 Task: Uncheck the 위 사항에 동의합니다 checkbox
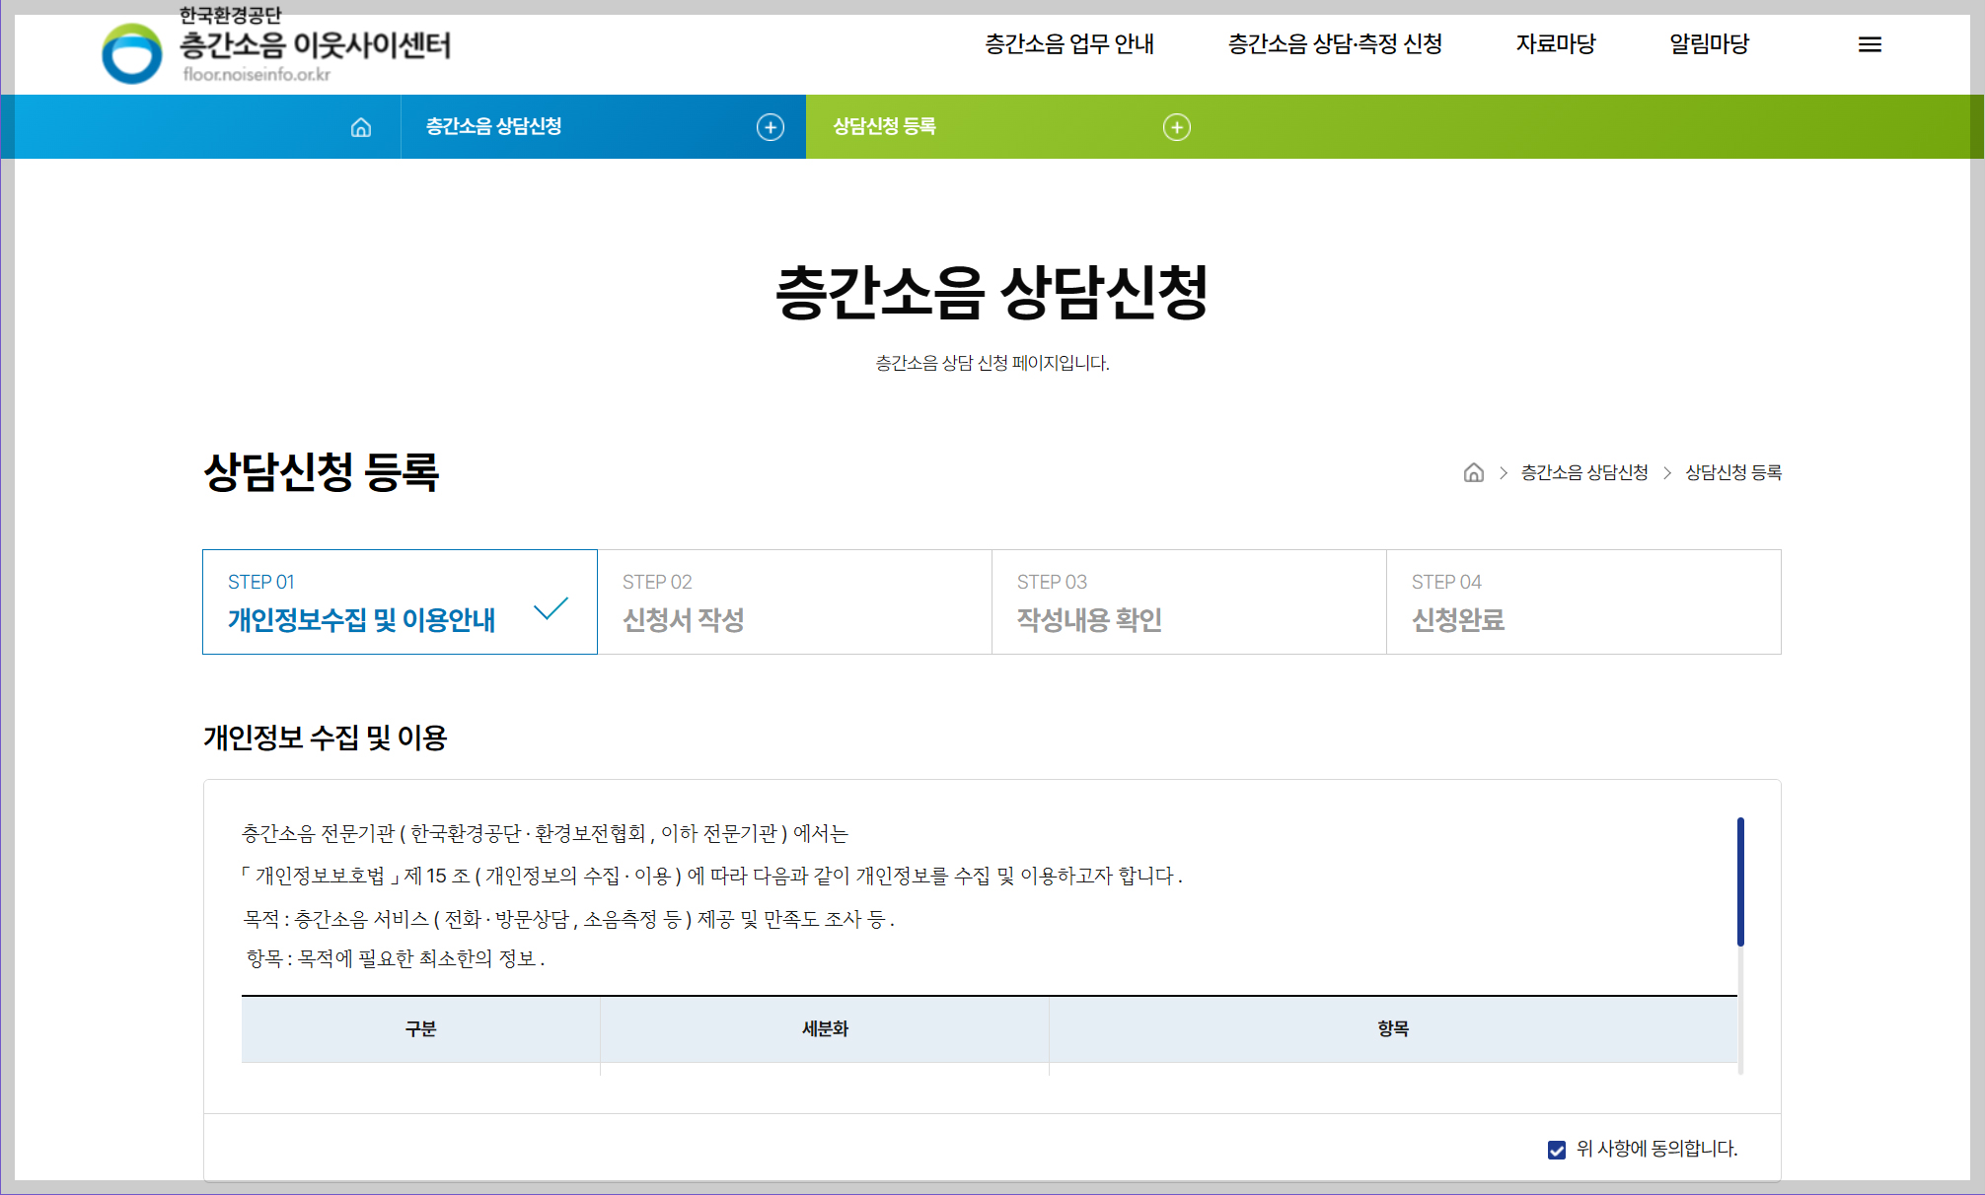1555,1149
